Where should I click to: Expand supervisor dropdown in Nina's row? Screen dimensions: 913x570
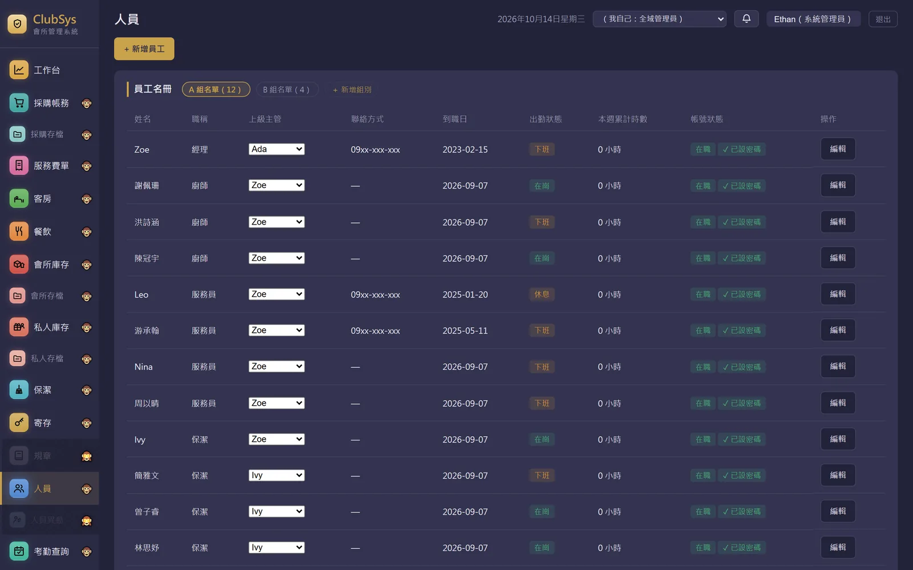point(277,367)
